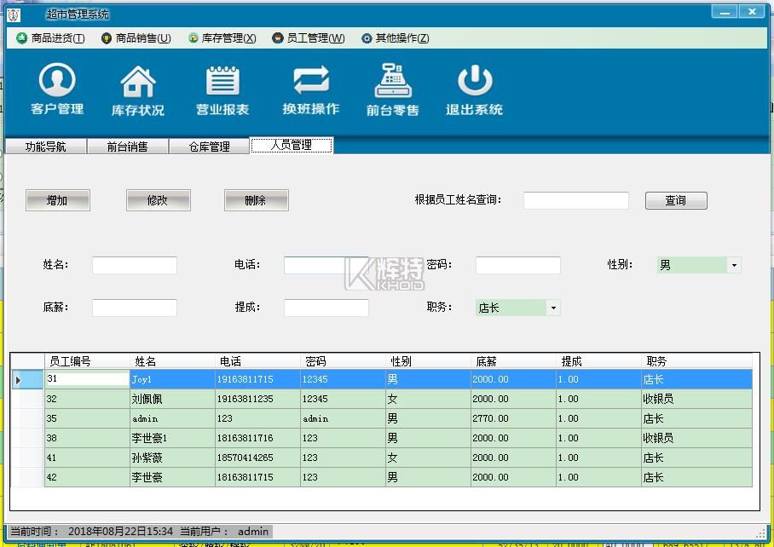The height and width of the screenshot is (547, 774).
Task: Focus the 根据员工姓名查询 search field
Action: [x=575, y=200]
